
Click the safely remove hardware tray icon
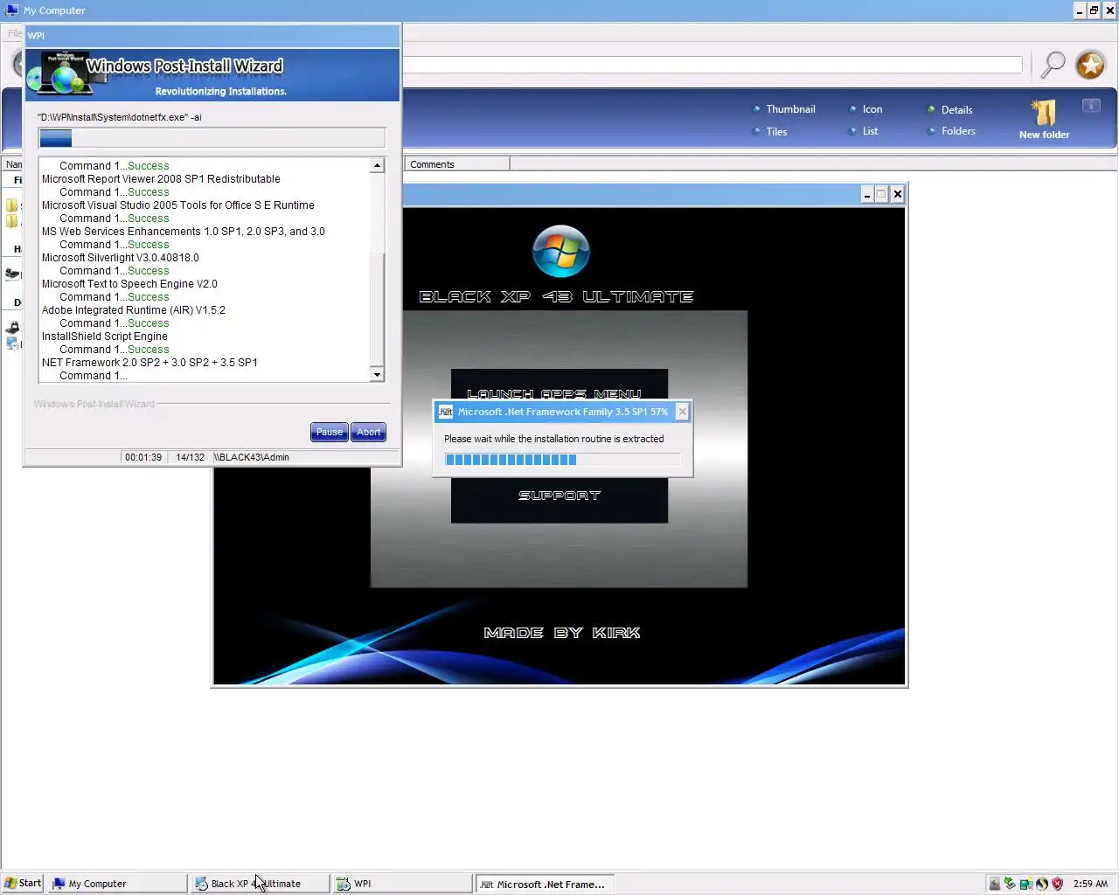click(1010, 884)
